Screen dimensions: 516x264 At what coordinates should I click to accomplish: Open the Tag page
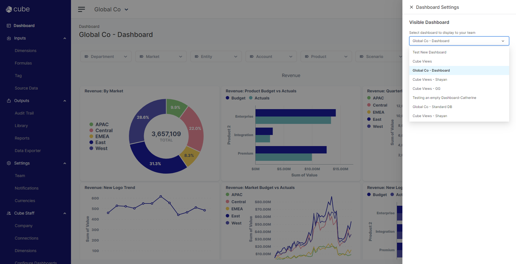(x=18, y=76)
